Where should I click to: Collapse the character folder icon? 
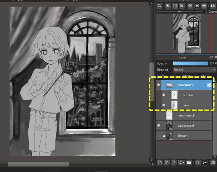(170, 85)
